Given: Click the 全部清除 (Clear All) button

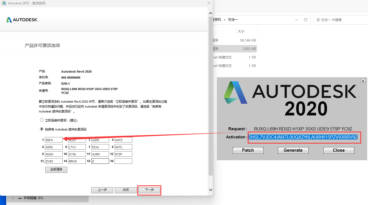Looking at the screenshot, I should pyautogui.click(x=56, y=170).
